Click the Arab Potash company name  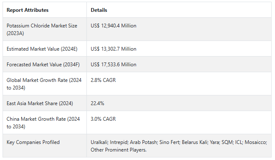pos(144,142)
